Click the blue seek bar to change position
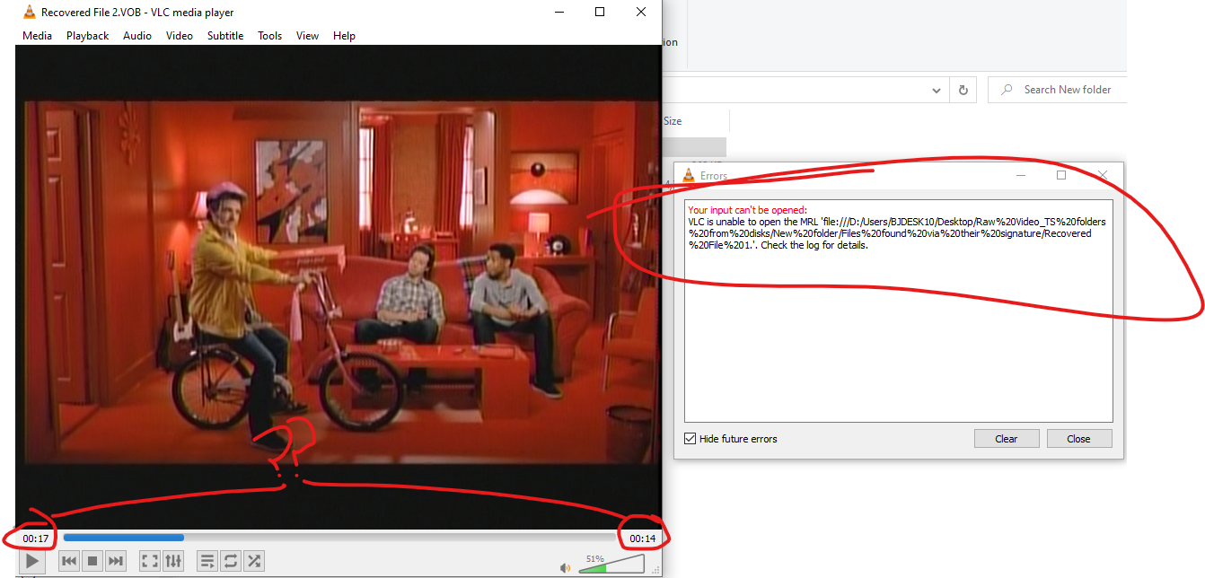This screenshot has width=1205, height=578. point(339,538)
